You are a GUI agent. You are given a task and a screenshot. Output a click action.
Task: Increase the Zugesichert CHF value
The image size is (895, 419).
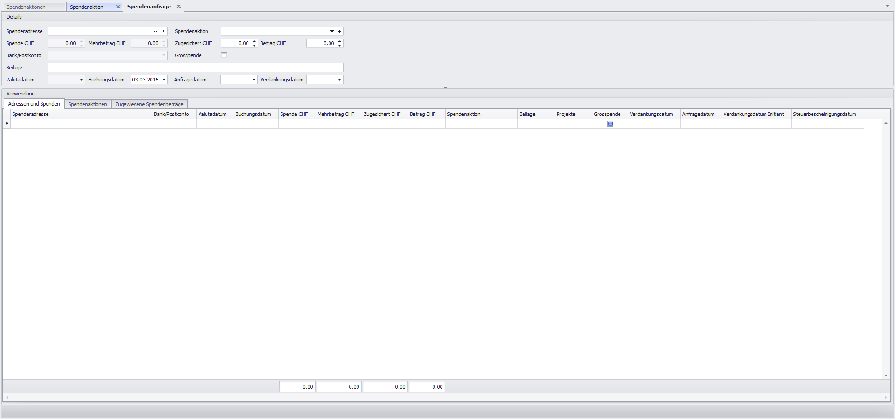255,41
